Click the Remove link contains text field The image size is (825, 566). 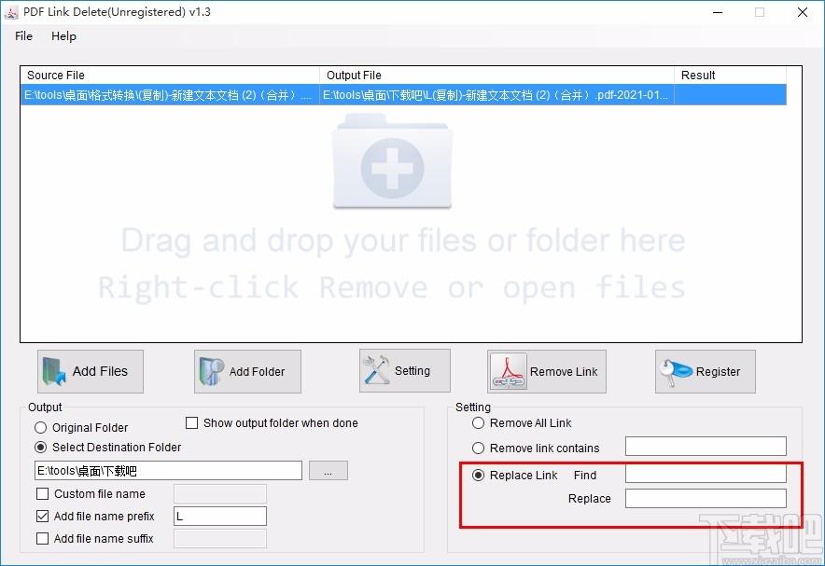[x=706, y=446]
